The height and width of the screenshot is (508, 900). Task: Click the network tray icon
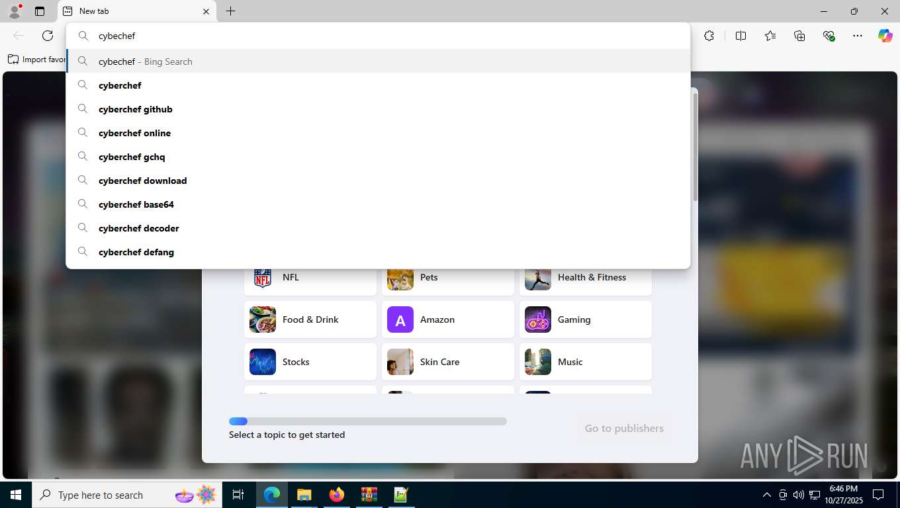coord(815,495)
